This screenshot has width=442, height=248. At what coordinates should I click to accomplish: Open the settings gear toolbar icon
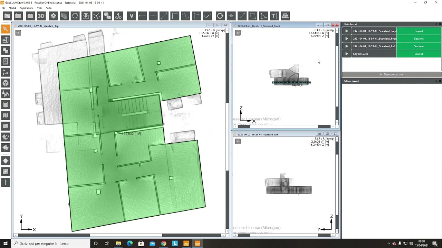point(53,16)
